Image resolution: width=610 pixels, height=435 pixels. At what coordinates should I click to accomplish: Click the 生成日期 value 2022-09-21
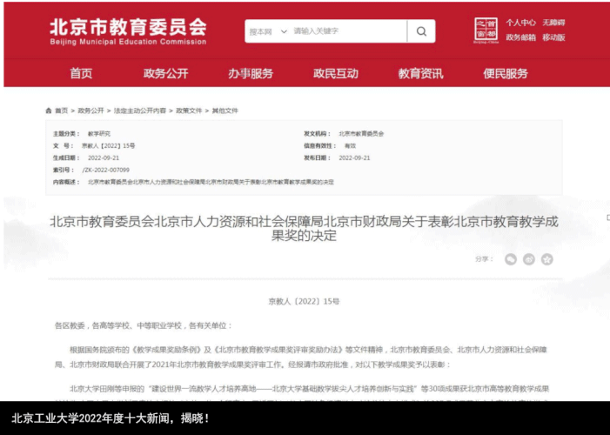104,158
